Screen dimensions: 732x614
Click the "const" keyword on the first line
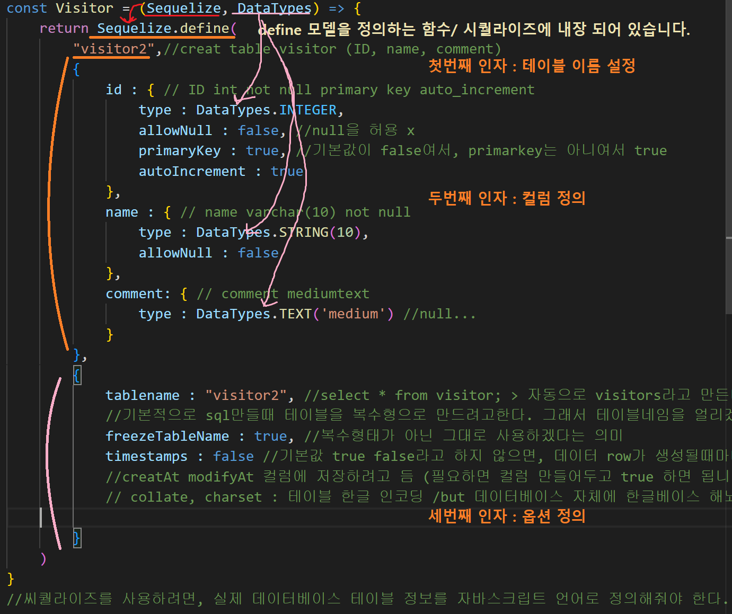[27, 8]
